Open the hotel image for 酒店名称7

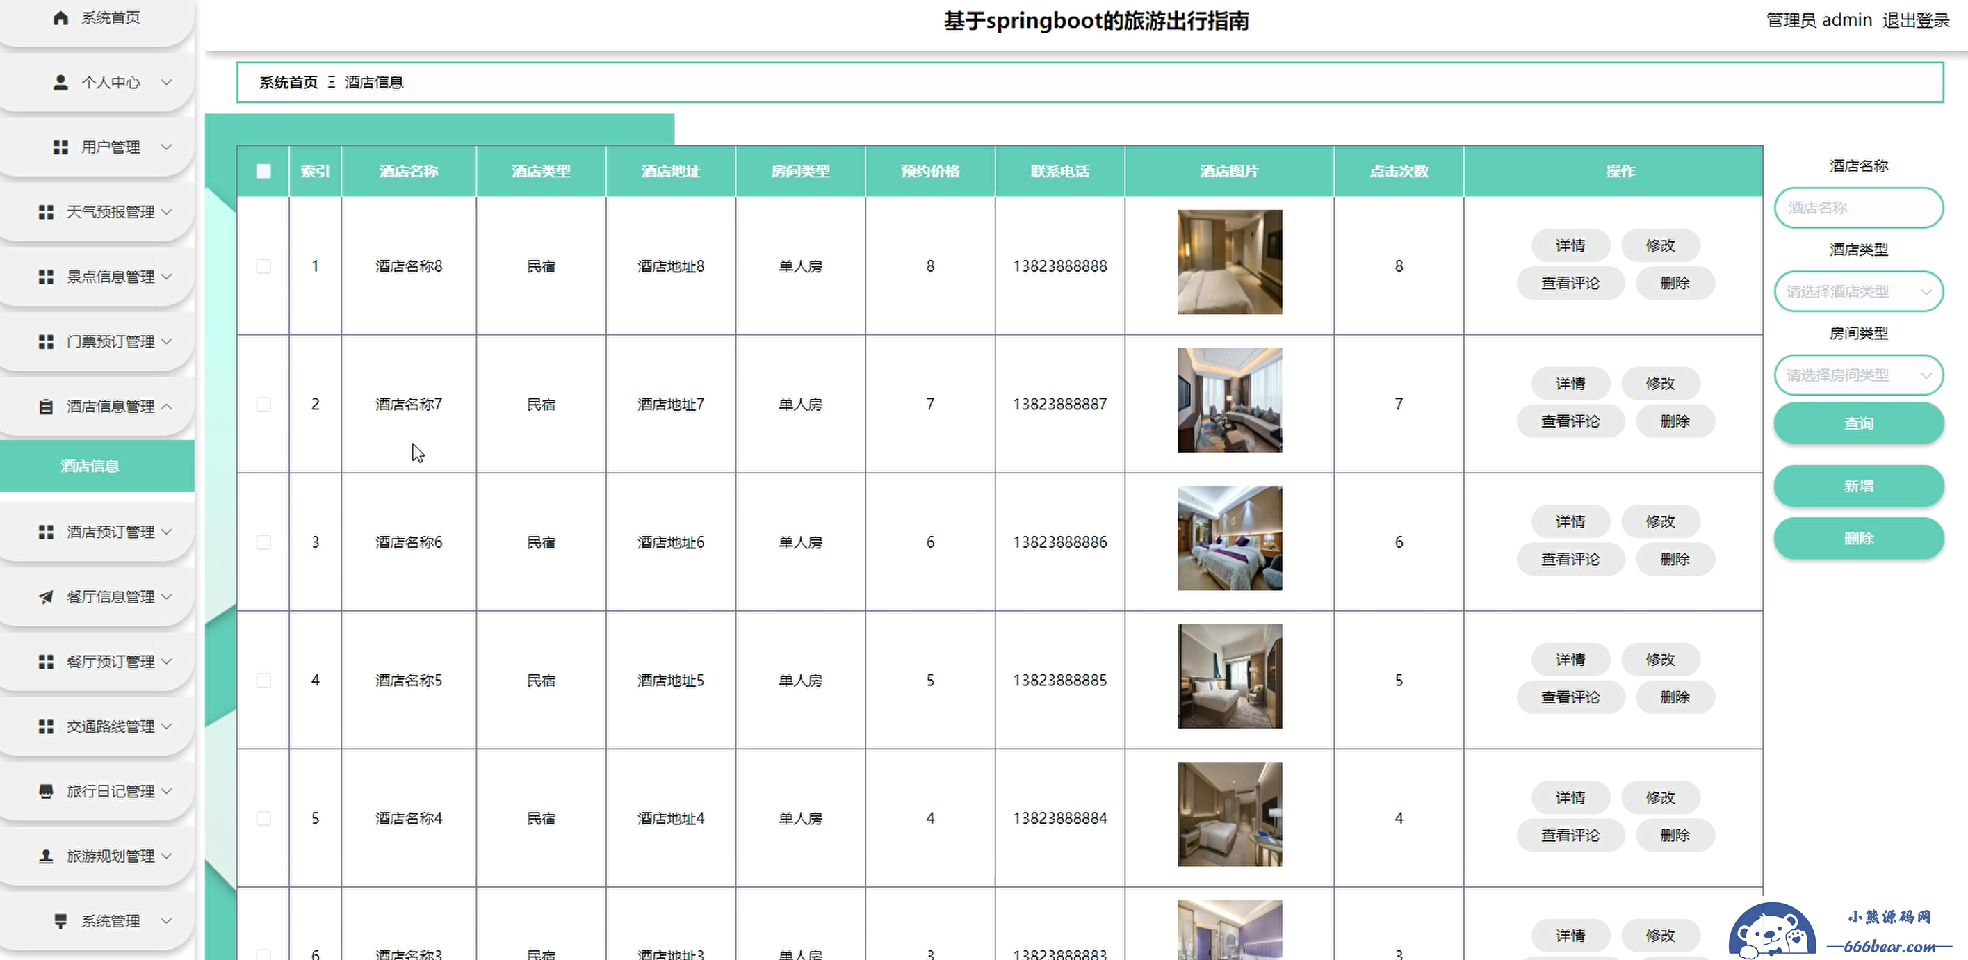pos(1230,400)
